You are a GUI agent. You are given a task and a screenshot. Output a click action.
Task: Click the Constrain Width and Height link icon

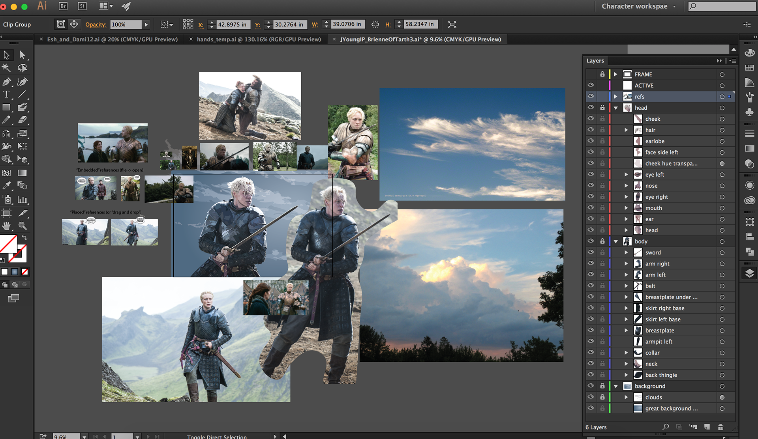[x=375, y=24]
